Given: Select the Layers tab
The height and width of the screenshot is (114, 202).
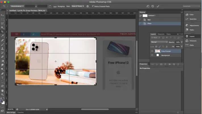Looking at the screenshot, I should pyautogui.click(x=153, y=34).
